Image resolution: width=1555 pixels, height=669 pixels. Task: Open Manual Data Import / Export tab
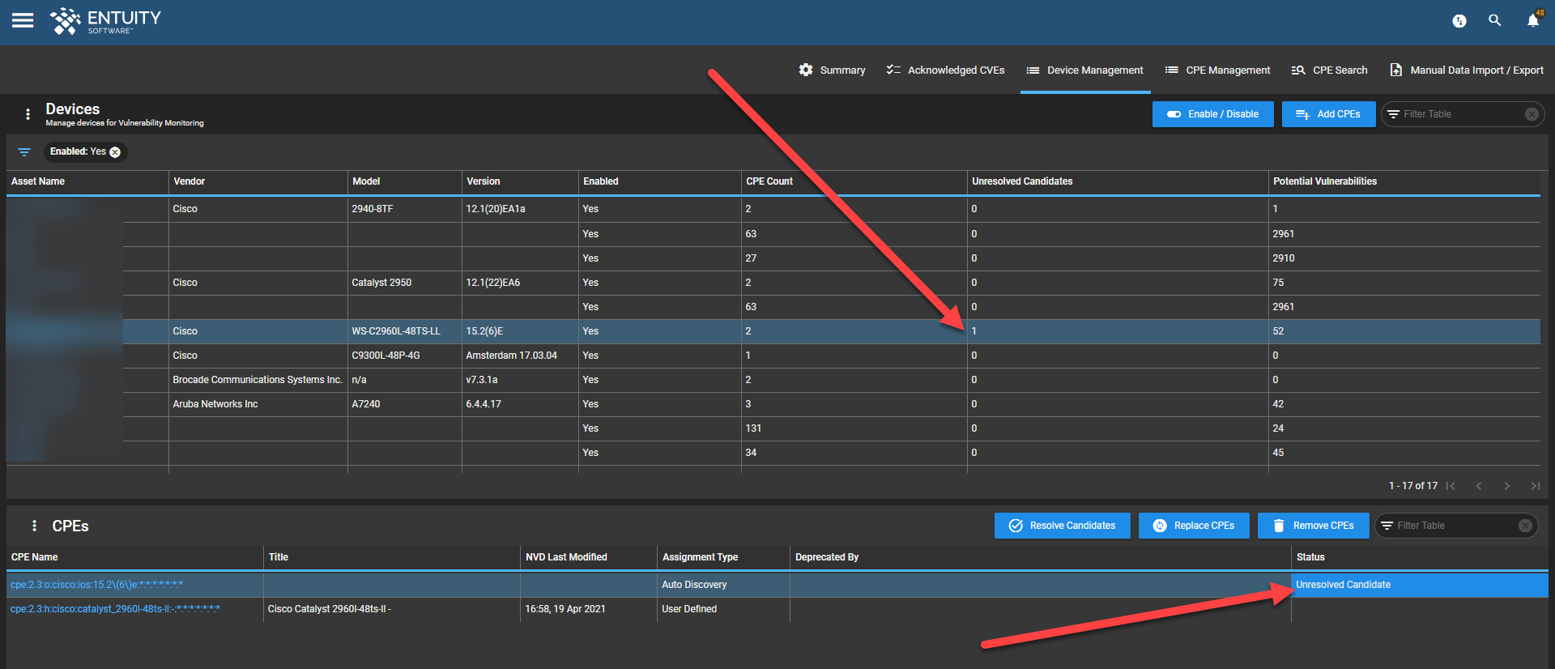pos(1467,70)
